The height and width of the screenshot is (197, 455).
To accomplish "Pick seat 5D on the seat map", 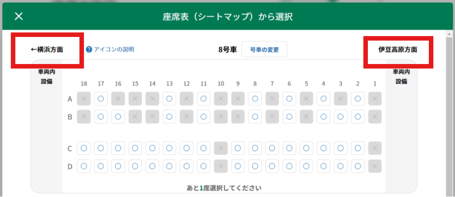I will tap(306, 166).
